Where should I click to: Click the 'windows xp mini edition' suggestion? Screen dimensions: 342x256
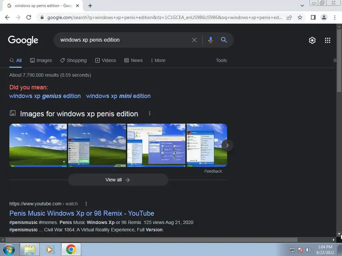(118, 96)
